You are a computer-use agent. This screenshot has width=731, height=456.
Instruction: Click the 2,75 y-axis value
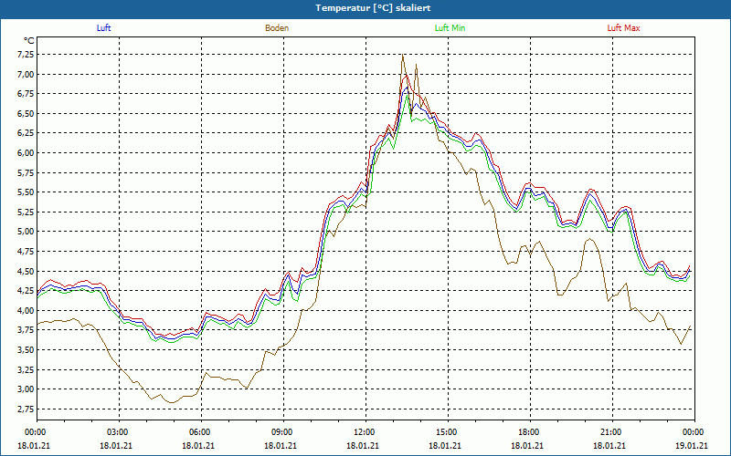(26, 409)
